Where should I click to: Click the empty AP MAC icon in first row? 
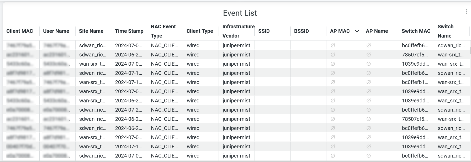click(x=333, y=45)
